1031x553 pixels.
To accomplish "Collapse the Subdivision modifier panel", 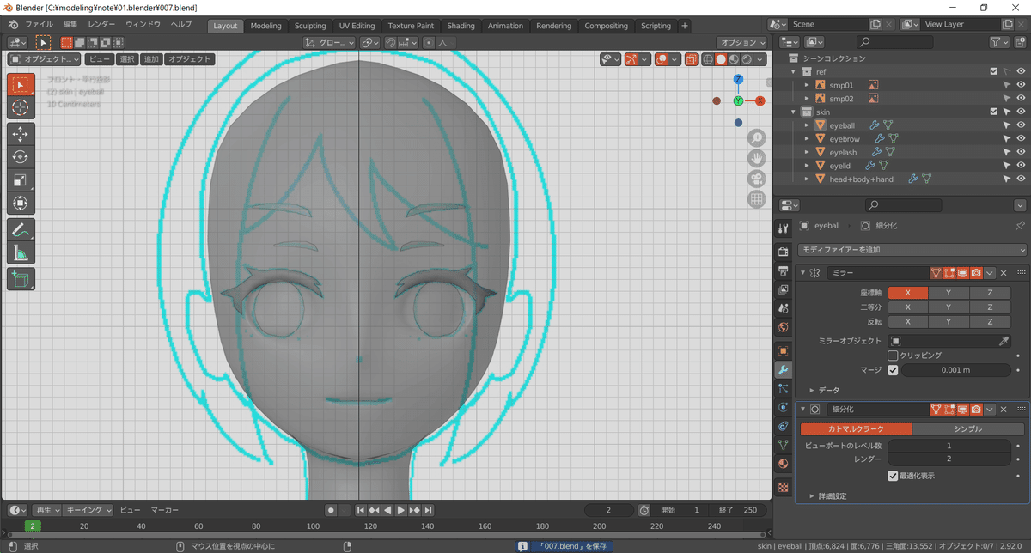I will pos(803,410).
